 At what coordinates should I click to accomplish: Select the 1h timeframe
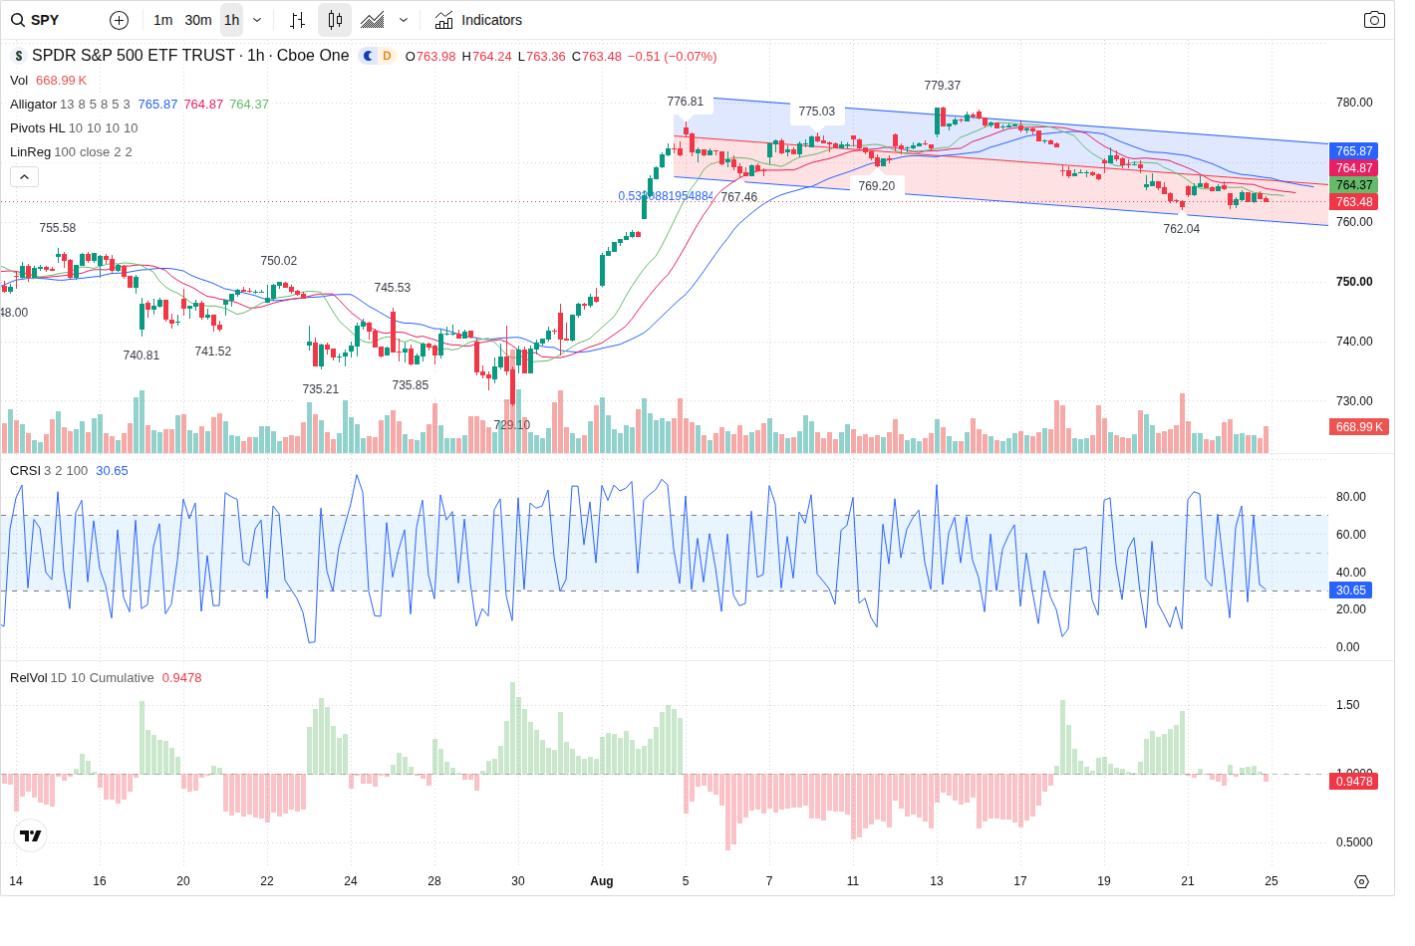click(x=232, y=20)
